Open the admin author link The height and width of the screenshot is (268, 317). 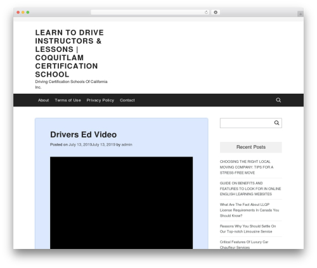(127, 144)
